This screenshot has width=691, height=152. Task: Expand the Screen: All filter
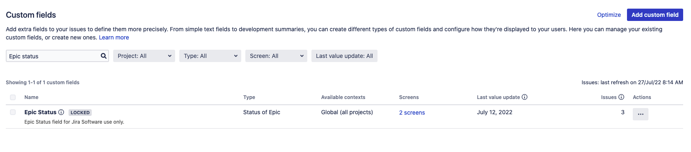[x=276, y=56]
